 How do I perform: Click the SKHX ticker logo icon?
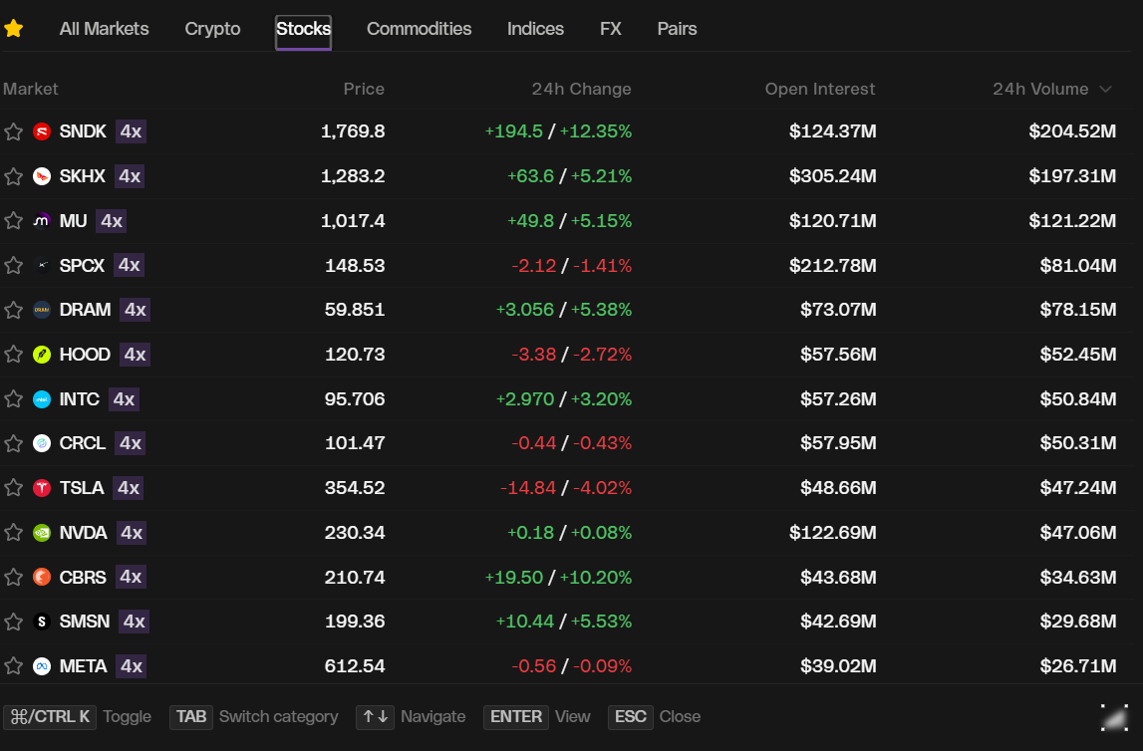coord(42,176)
